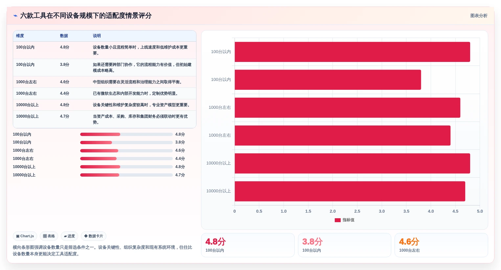Select the description starting 设备数量小且流程简单时

coord(140,50)
